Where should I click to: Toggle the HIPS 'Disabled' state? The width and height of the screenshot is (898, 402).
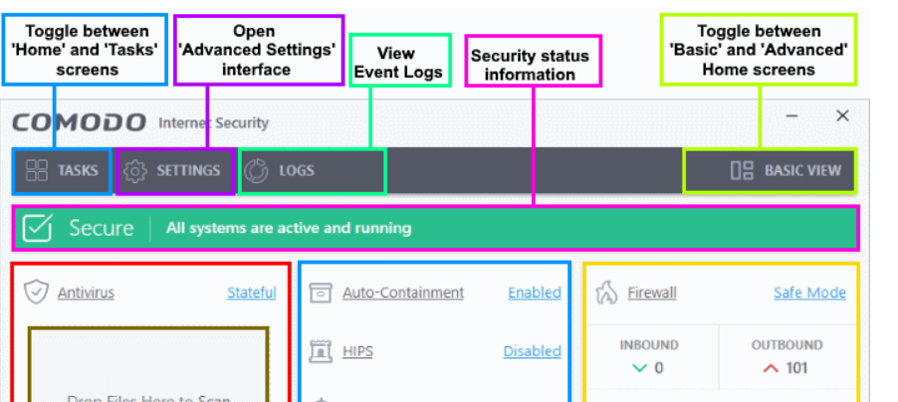click(532, 351)
